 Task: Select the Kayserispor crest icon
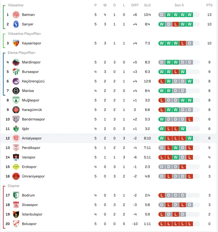pyautogui.click(x=16, y=43)
